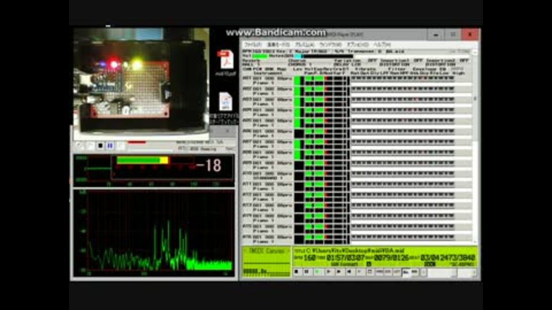Screen dimensions: 552x310
Task: Click the analyzer toolbar icon after the pause button
Action: pyautogui.click(x=120, y=145)
